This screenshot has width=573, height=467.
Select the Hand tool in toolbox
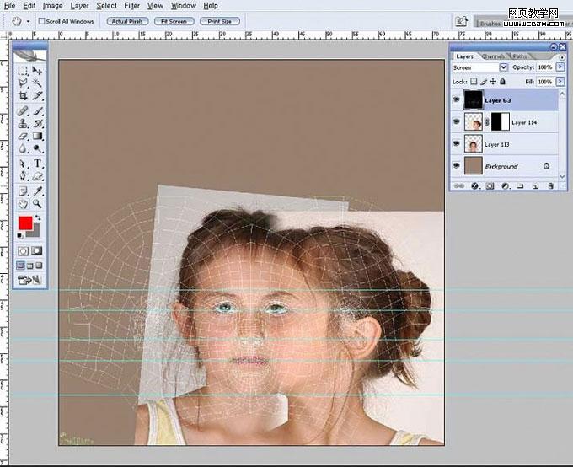[x=23, y=204]
